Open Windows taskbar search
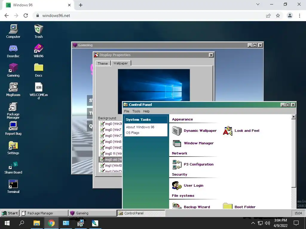 22,223
